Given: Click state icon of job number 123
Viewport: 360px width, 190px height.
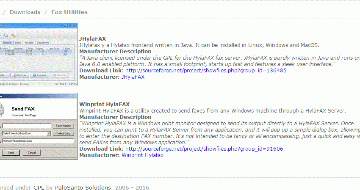Looking at the screenshot, I should 65,51.
